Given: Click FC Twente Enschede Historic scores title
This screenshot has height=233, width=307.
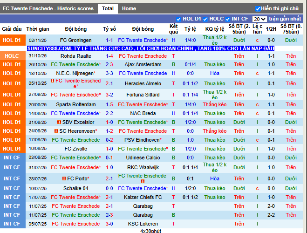Looking at the screenshot, I should (x=48, y=8).
